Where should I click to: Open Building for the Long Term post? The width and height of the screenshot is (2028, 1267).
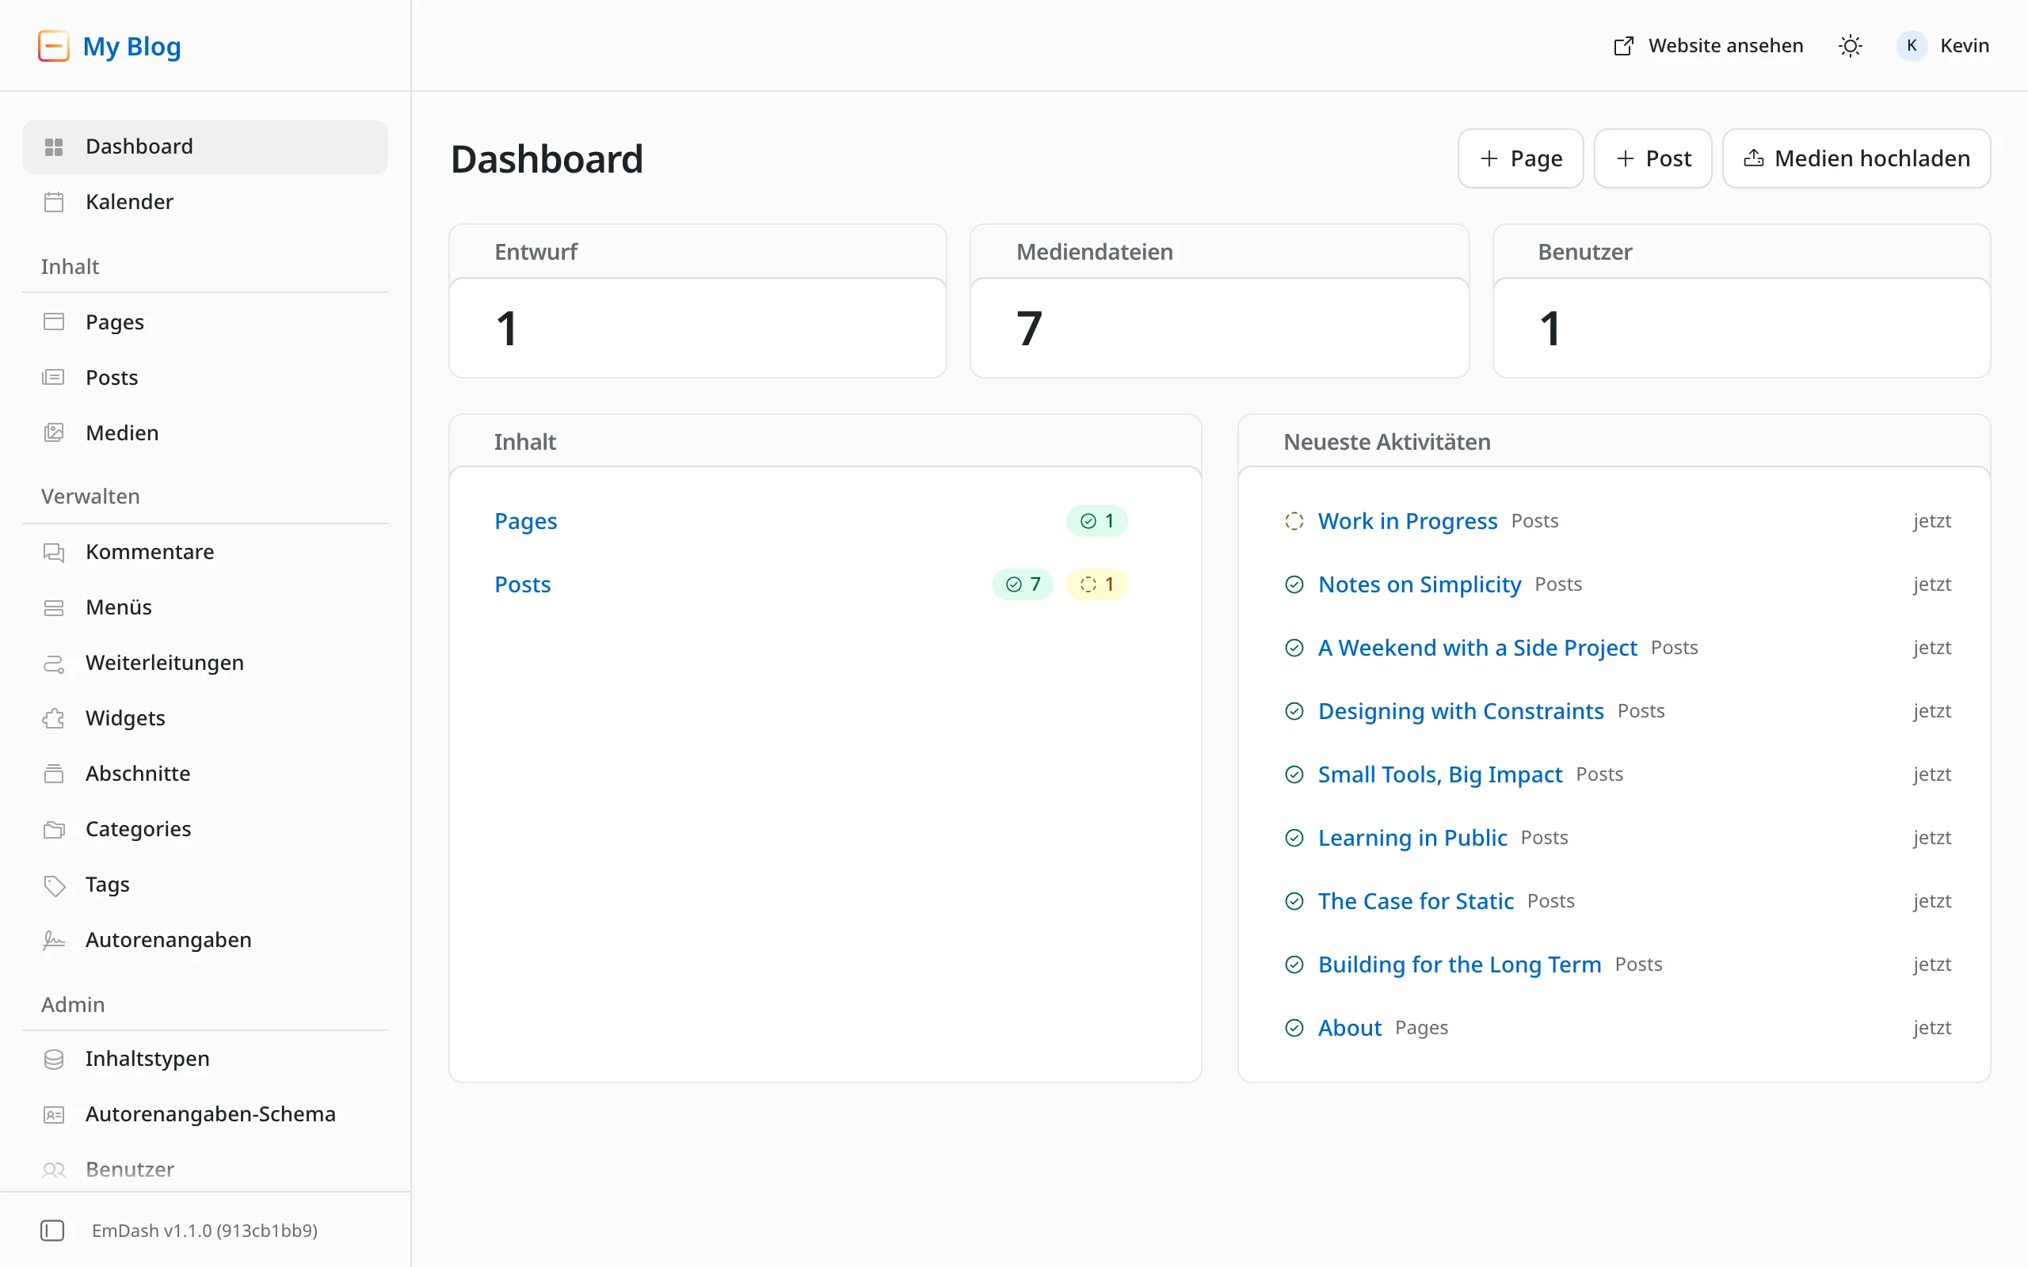tap(1459, 965)
